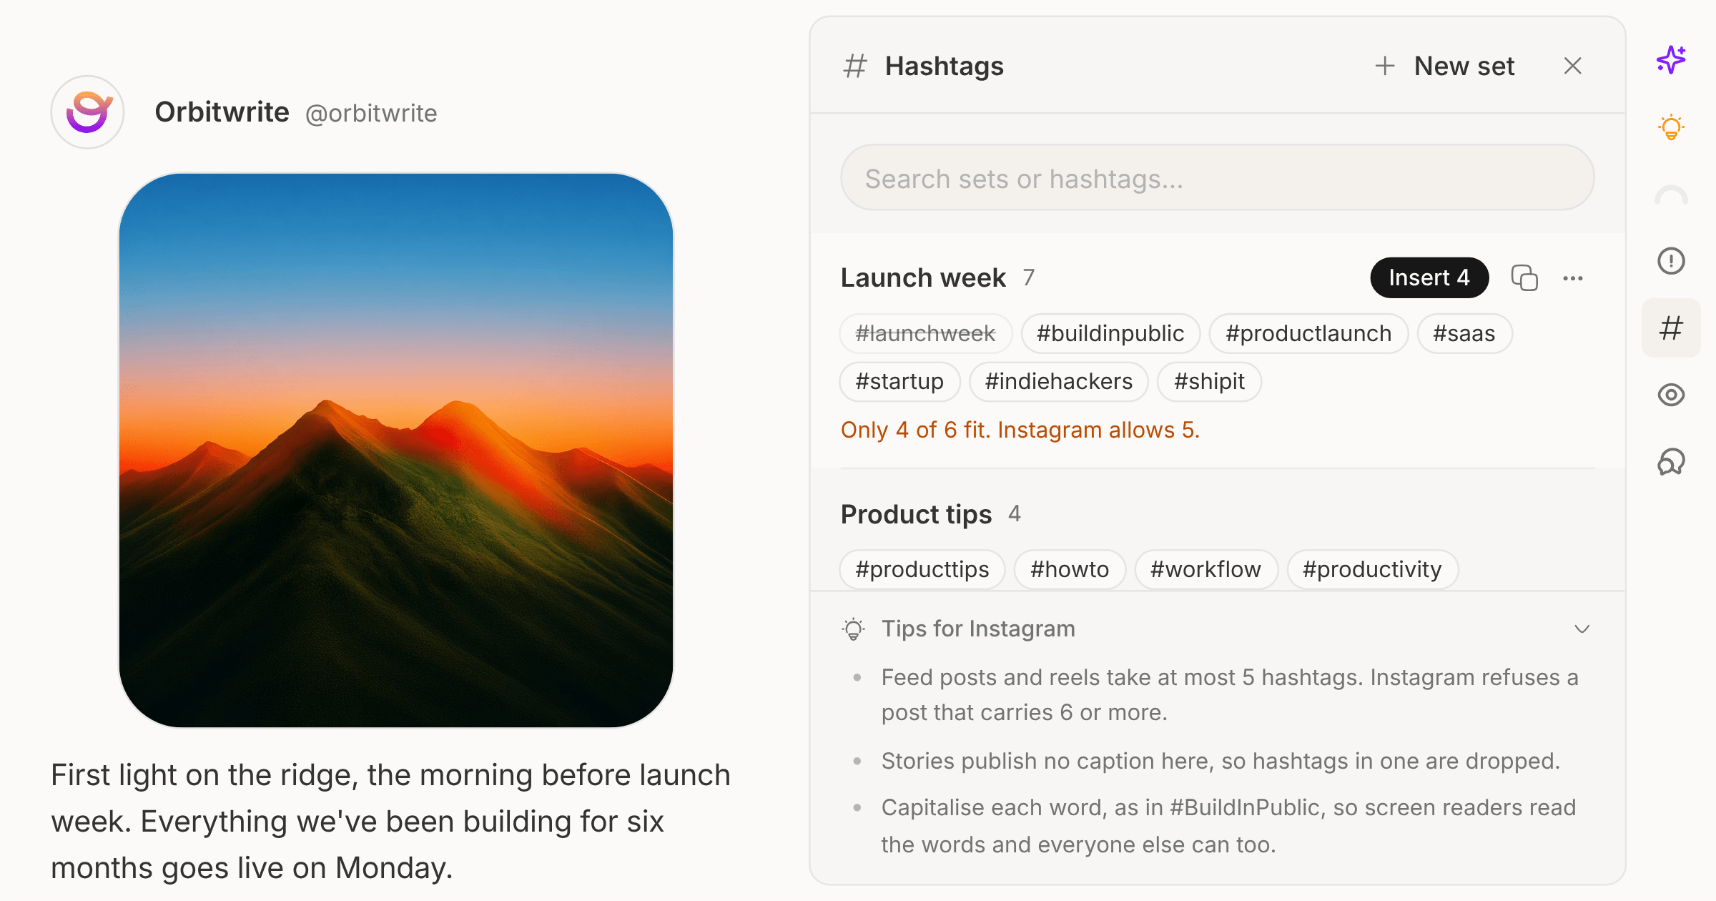Copy the Launch week hashtag set
Screen dimensions: 1716x901
pyautogui.click(x=1524, y=277)
